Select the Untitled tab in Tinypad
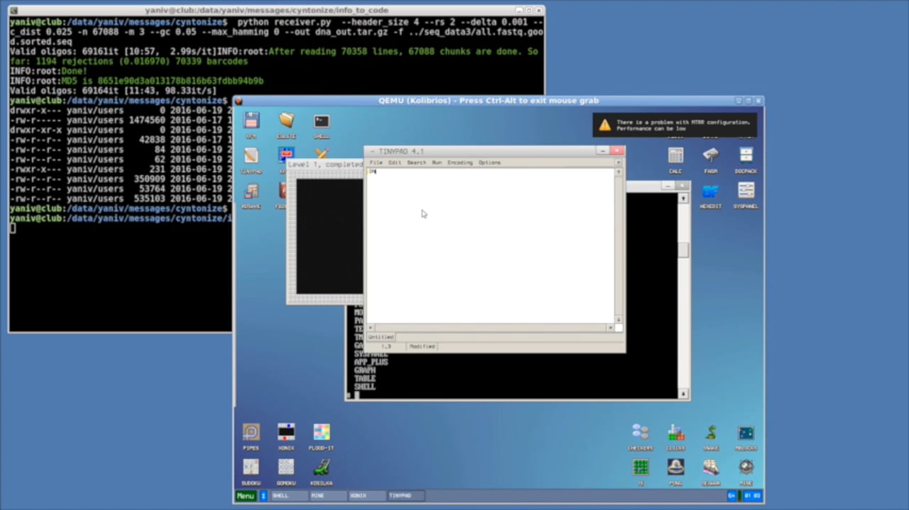The image size is (909, 510). [381, 337]
